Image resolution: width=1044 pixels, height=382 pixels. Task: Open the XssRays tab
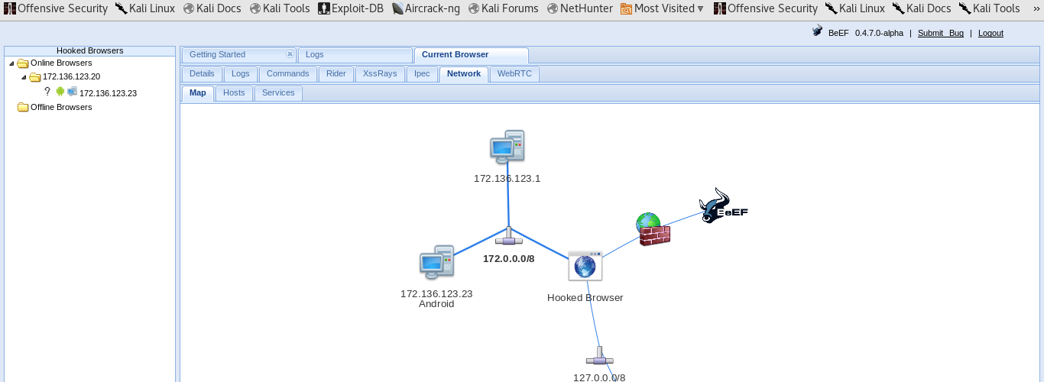380,74
